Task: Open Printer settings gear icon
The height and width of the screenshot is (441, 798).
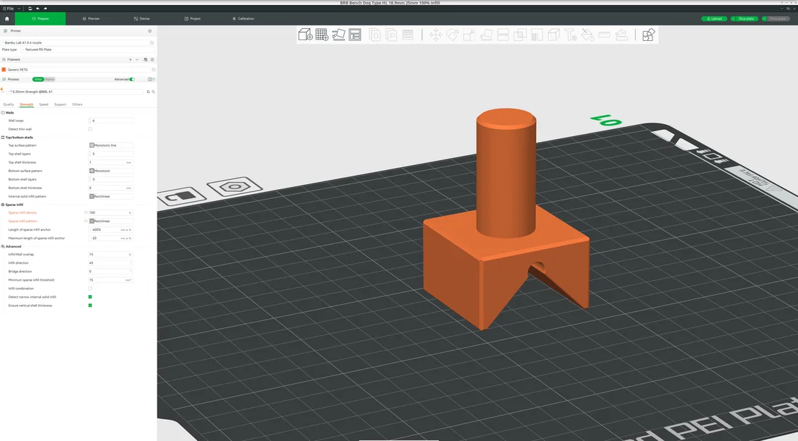Action: coord(150,31)
